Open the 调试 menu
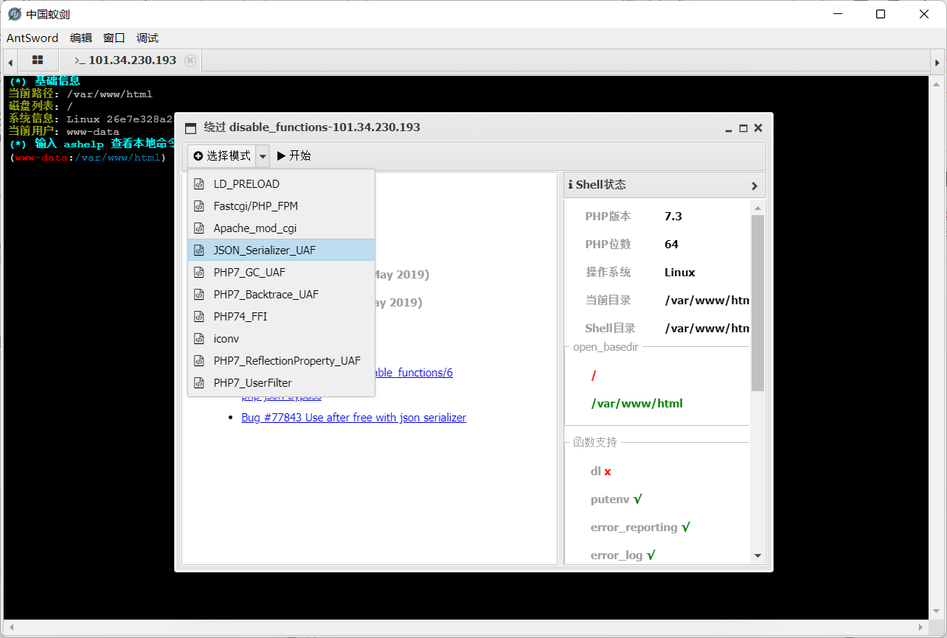 point(148,38)
